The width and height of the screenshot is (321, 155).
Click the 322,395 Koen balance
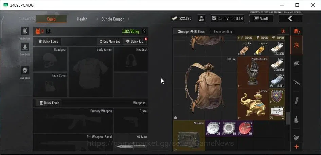[181, 19]
